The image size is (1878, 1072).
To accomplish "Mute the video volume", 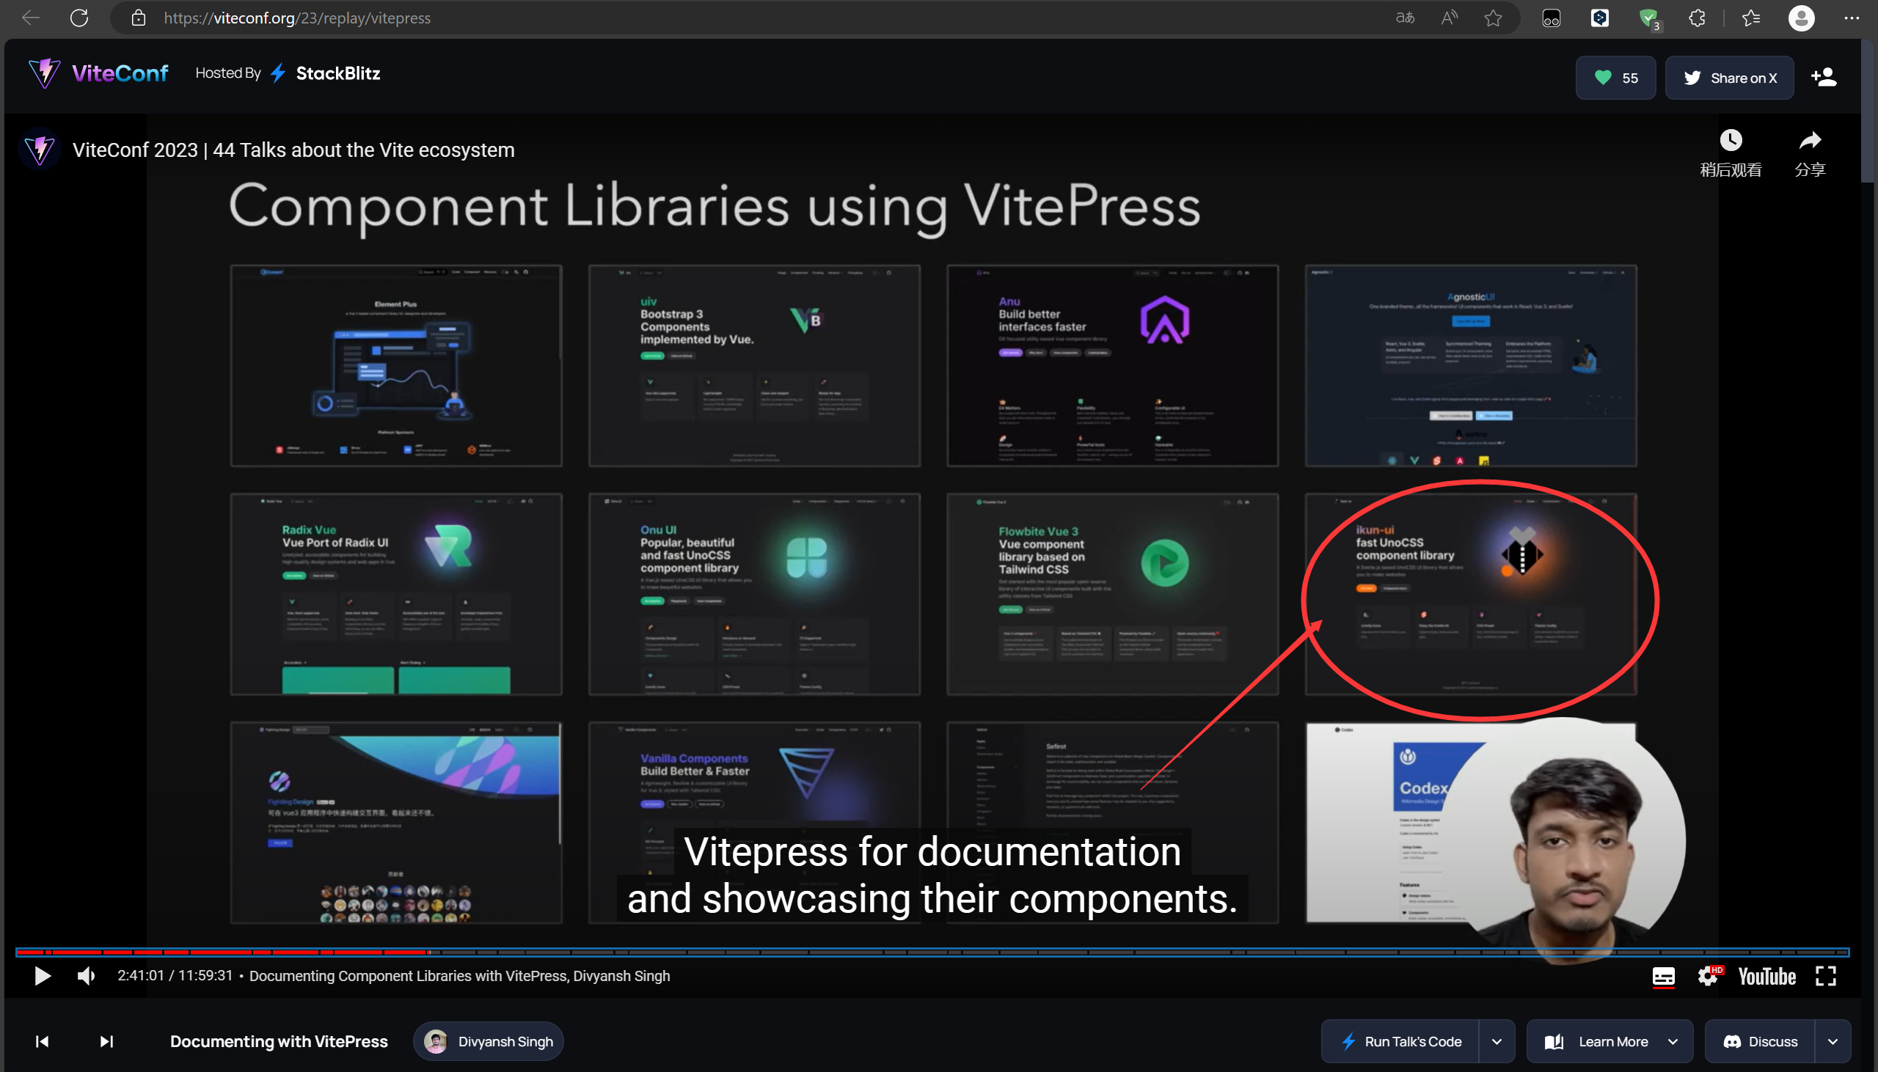I will click(86, 975).
